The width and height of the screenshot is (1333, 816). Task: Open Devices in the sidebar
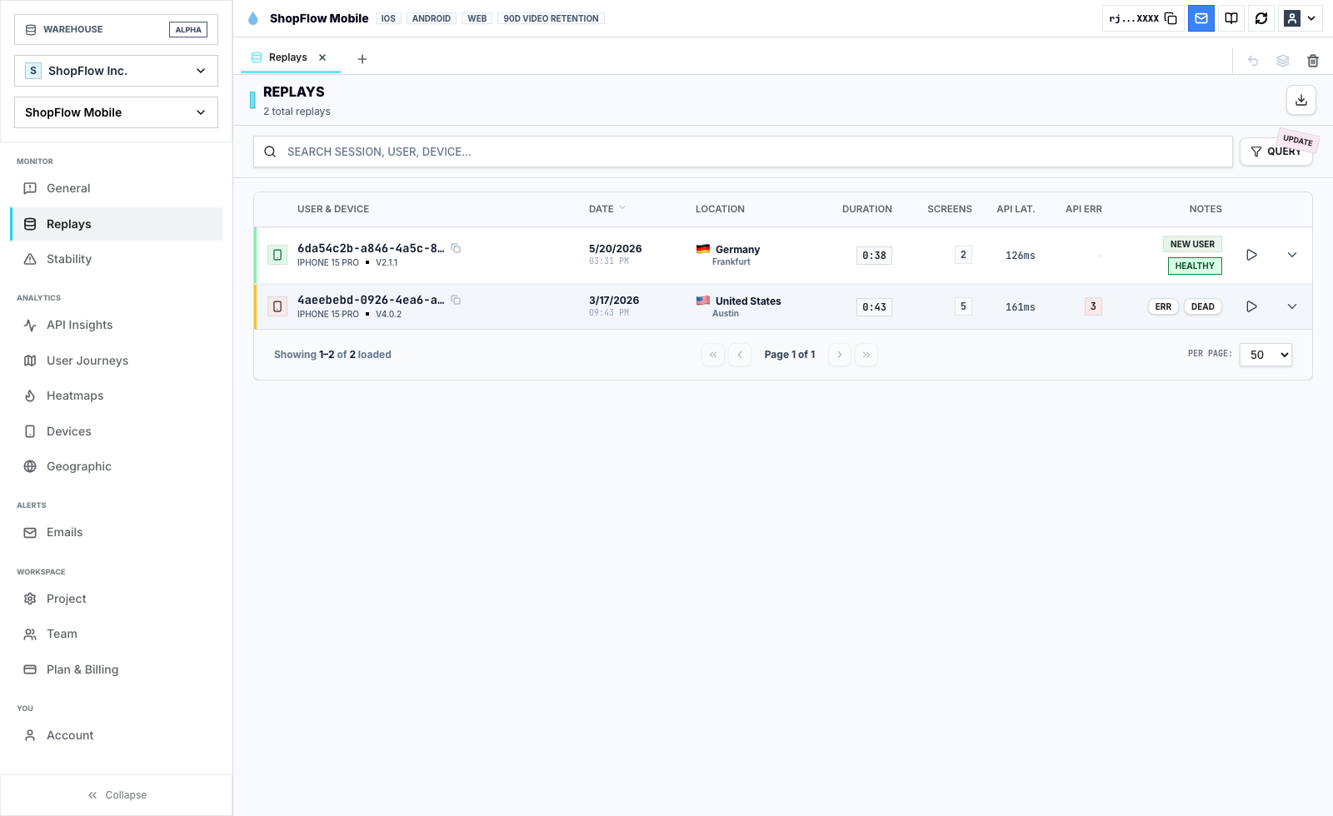pos(116,431)
